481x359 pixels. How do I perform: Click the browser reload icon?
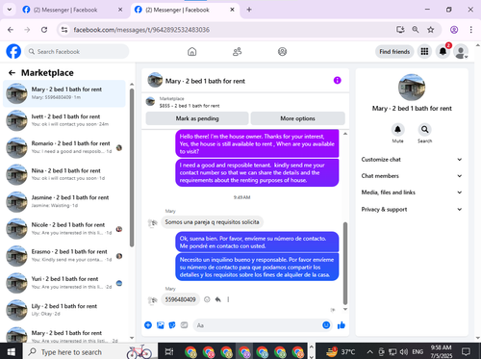tap(44, 30)
